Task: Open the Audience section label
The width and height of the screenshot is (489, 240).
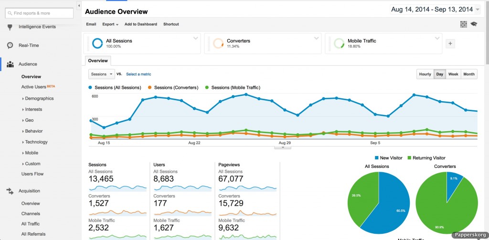Action: tap(28, 64)
